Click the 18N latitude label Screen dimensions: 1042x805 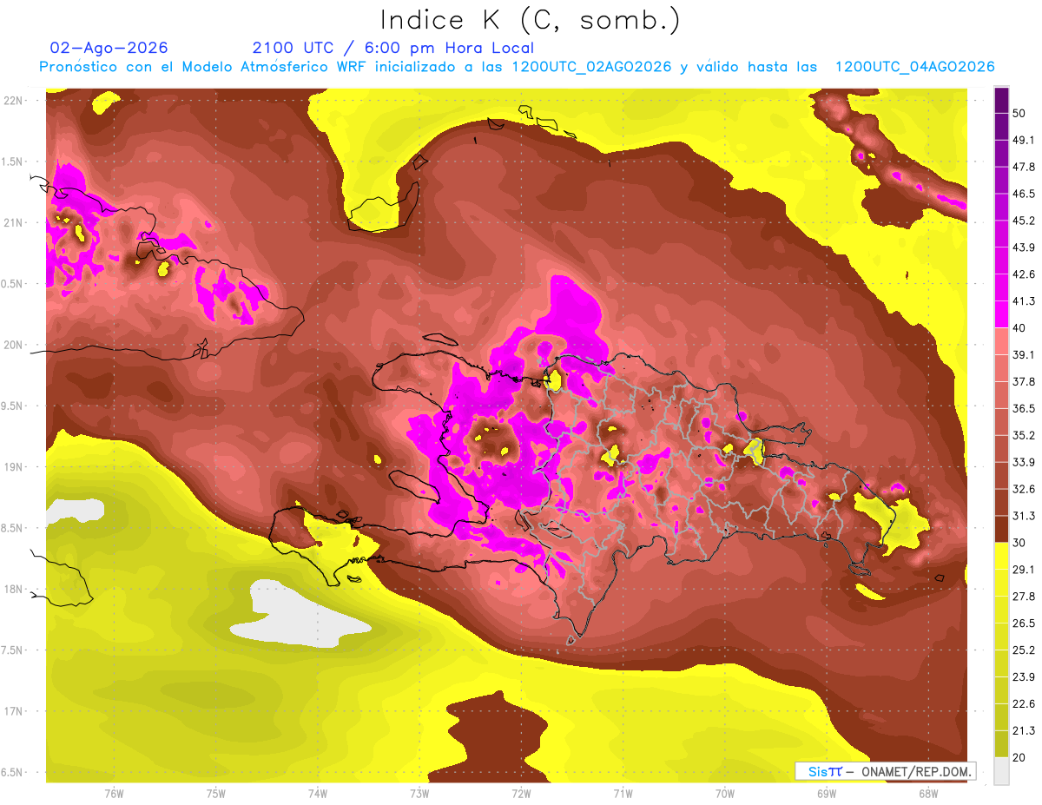coord(13,589)
